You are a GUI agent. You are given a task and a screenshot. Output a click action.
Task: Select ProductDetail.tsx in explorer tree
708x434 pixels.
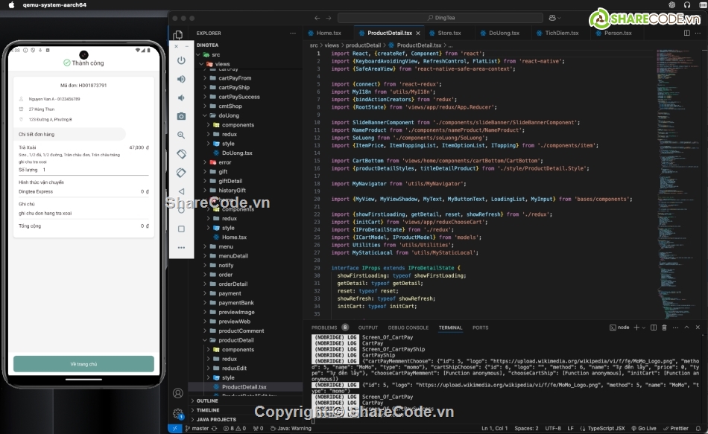[x=244, y=386]
